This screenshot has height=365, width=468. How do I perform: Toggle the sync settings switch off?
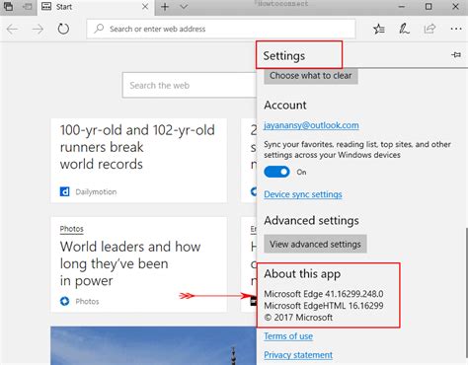point(276,172)
